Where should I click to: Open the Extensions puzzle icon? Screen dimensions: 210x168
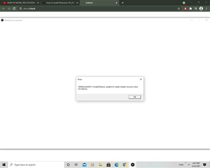(191, 8)
